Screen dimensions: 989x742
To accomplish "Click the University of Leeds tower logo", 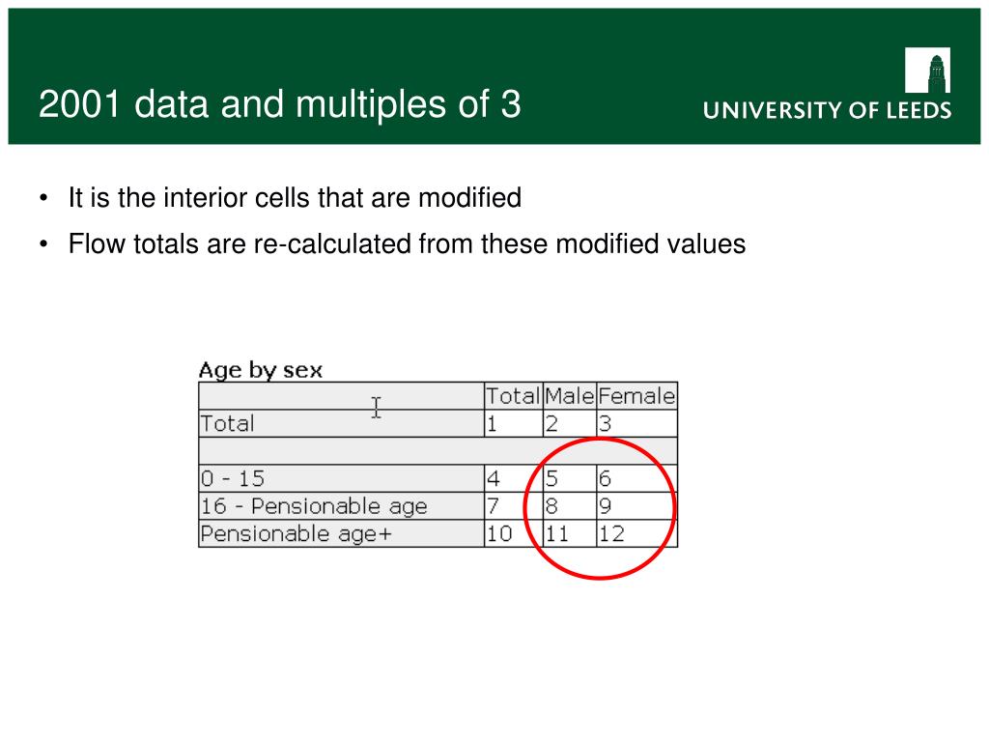I will [927, 70].
